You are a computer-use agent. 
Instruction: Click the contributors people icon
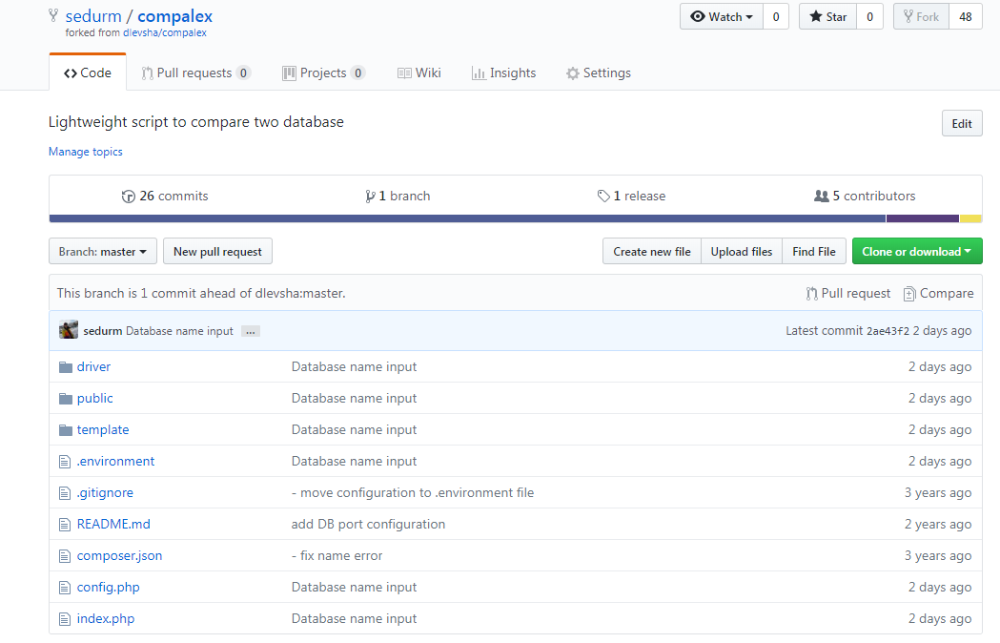click(822, 196)
